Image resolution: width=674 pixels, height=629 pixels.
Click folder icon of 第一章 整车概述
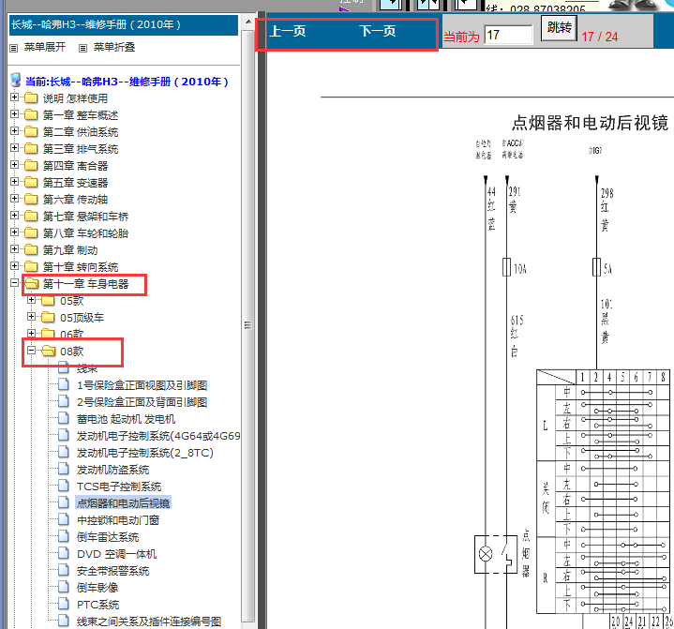(31, 115)
